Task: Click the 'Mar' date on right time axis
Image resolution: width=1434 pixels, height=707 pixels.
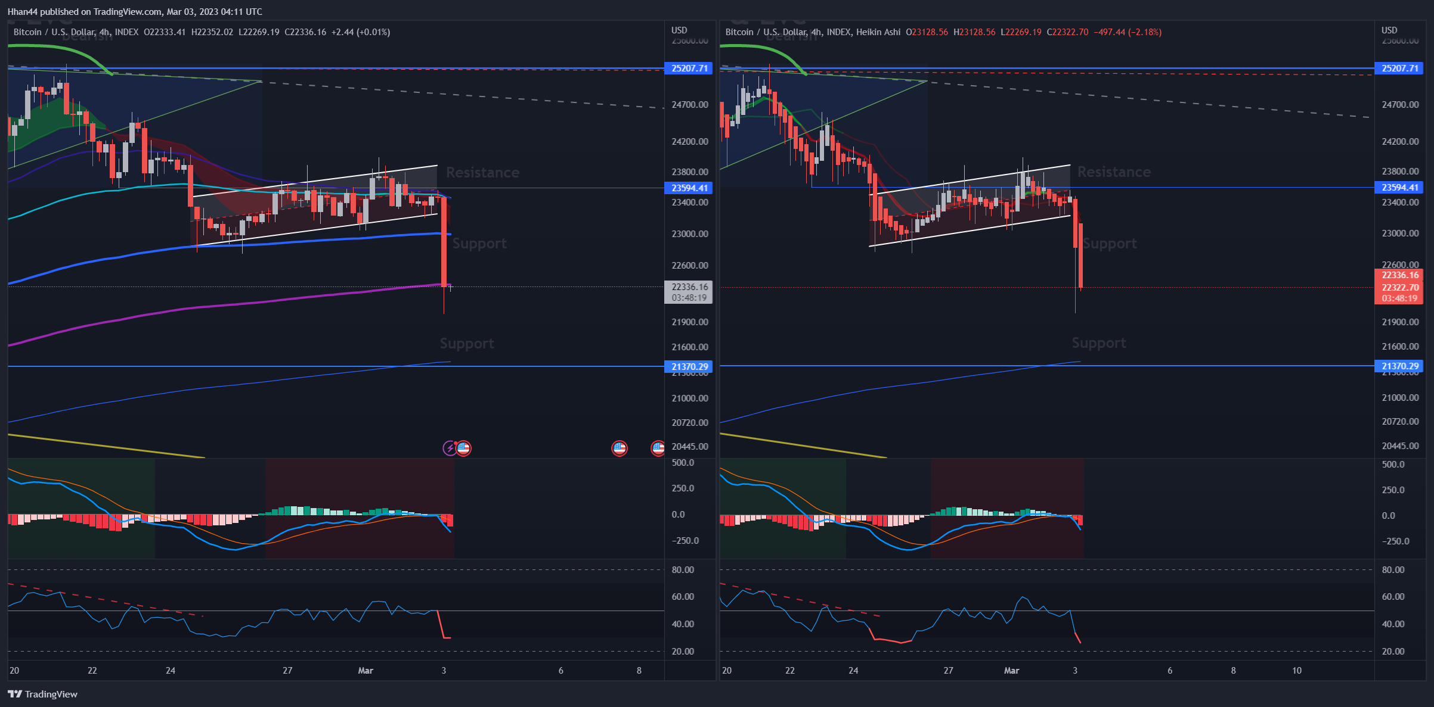Action: pyautogui.click(x=1011, y=670)
